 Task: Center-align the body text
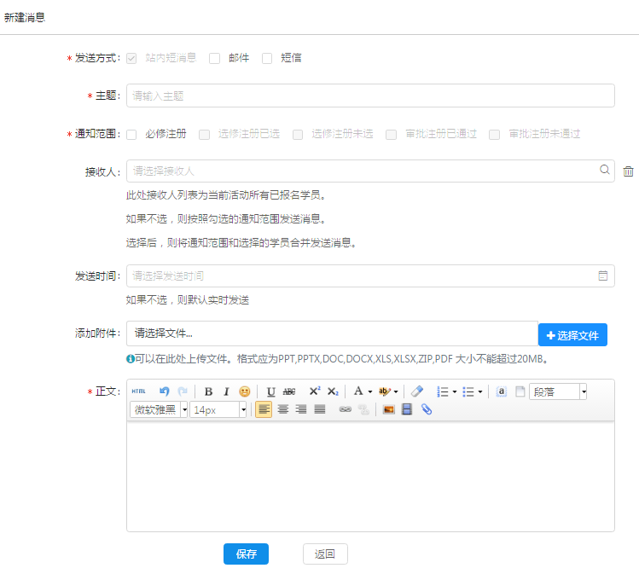pyautogui.click(x=282, y=409)
